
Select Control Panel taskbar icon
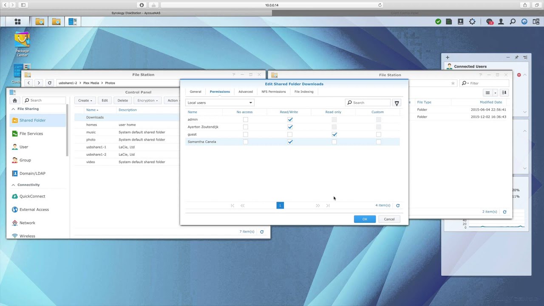click(73, 21)
